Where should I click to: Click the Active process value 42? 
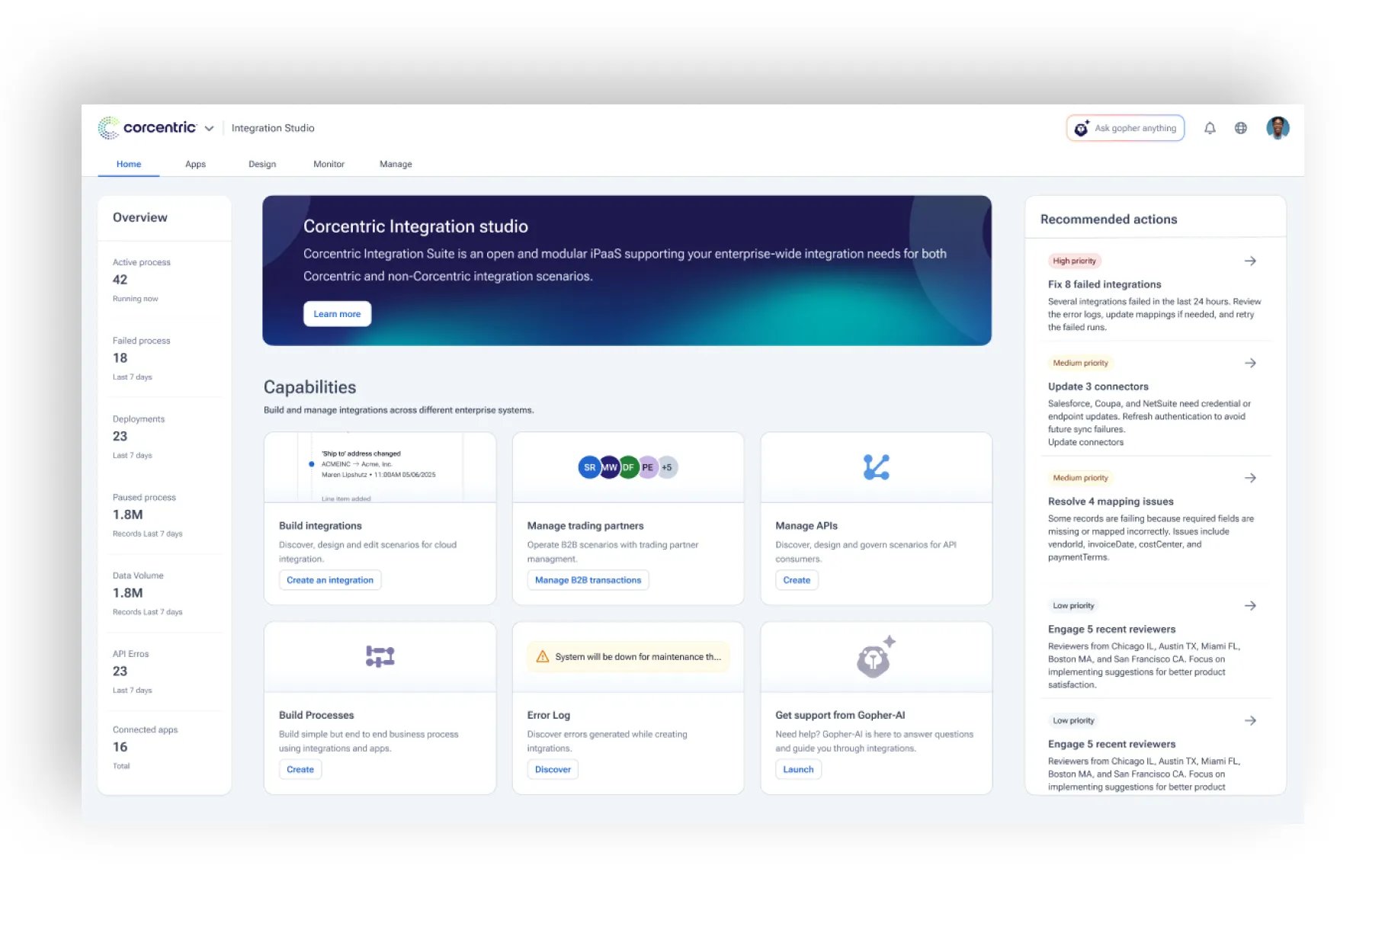120,280
